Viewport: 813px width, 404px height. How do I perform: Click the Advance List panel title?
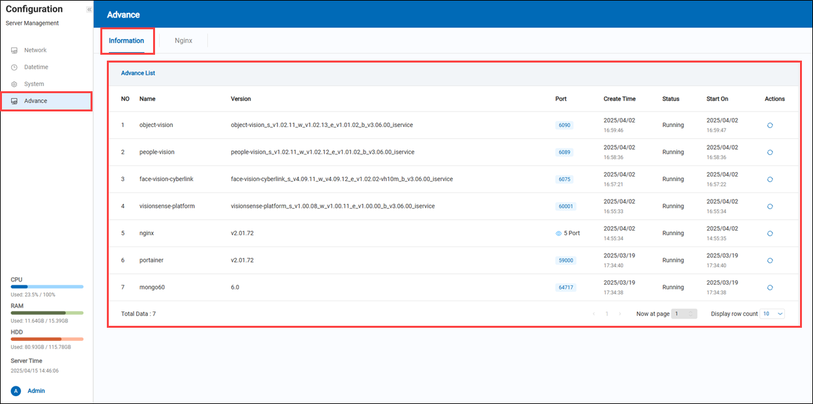(138, 73)
